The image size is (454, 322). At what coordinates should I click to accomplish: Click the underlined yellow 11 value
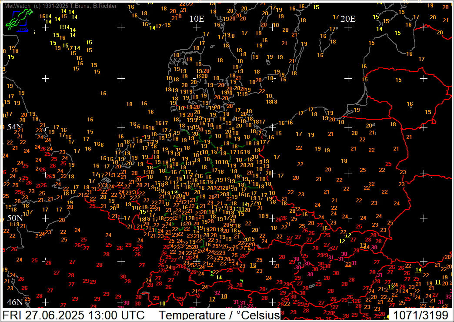[x=438, y=282]
